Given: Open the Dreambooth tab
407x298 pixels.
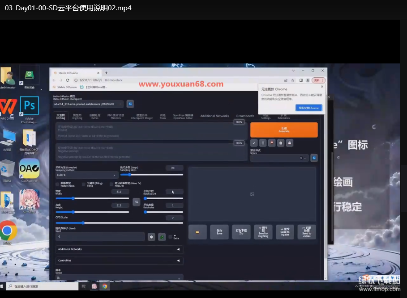Looking at the screenshot, I should tap(245, 116).
